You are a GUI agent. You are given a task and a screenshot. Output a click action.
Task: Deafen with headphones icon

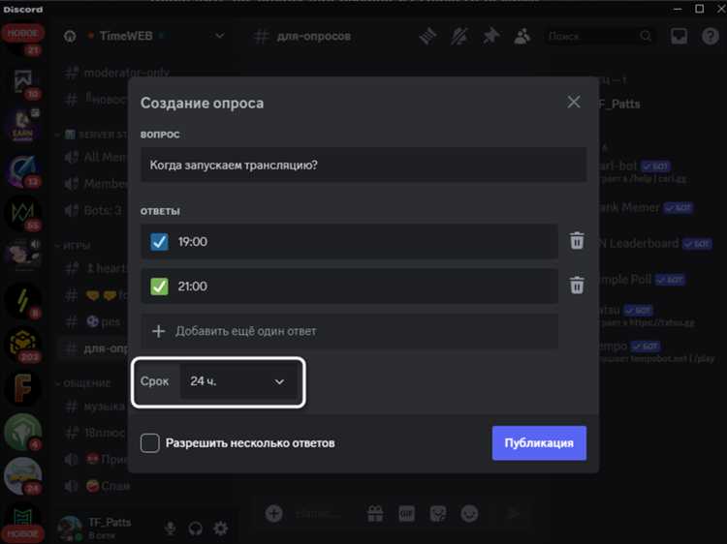[x=195, y=528]
